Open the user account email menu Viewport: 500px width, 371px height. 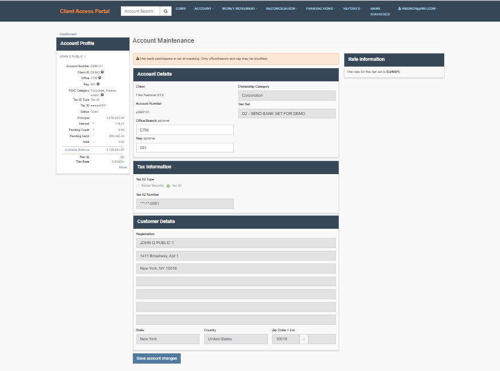[418, 9]
